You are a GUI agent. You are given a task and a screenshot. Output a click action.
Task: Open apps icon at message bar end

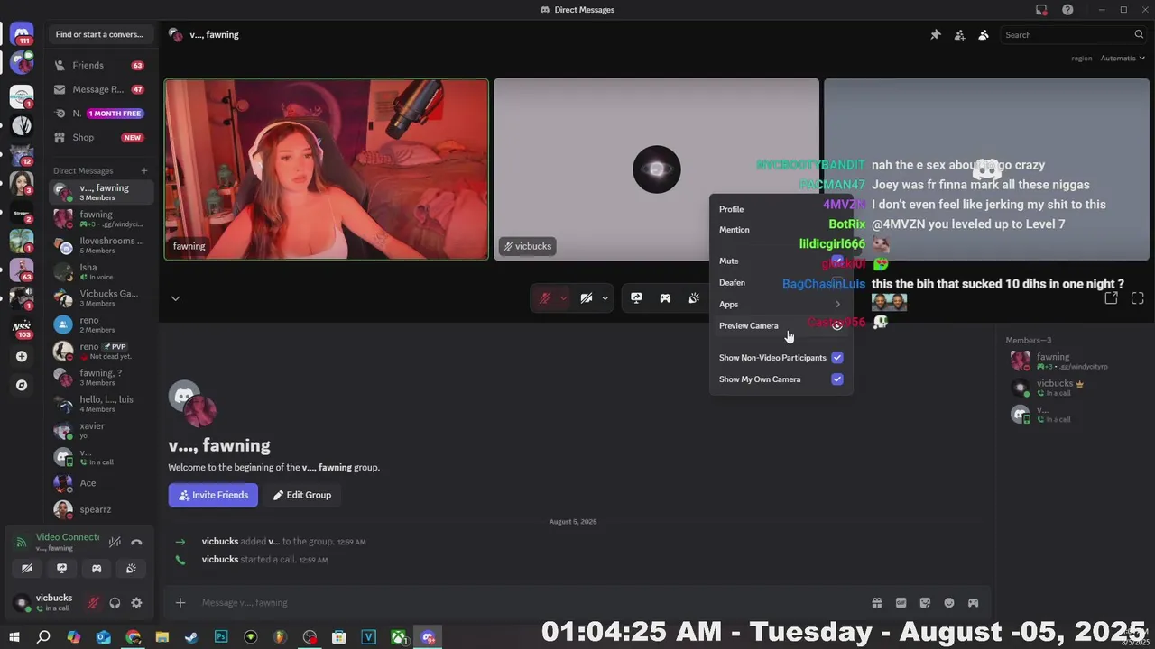(973, 603)
